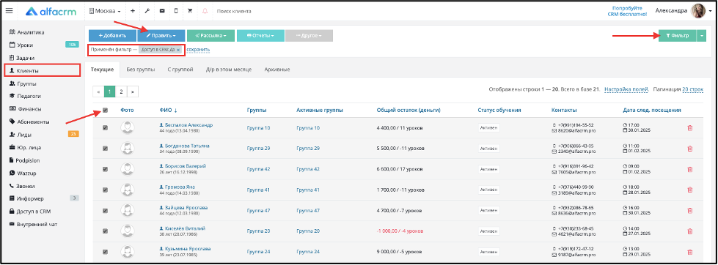Toggle the select-all checkbox in table header
The image size is (718, 265).
pos(106,110)
